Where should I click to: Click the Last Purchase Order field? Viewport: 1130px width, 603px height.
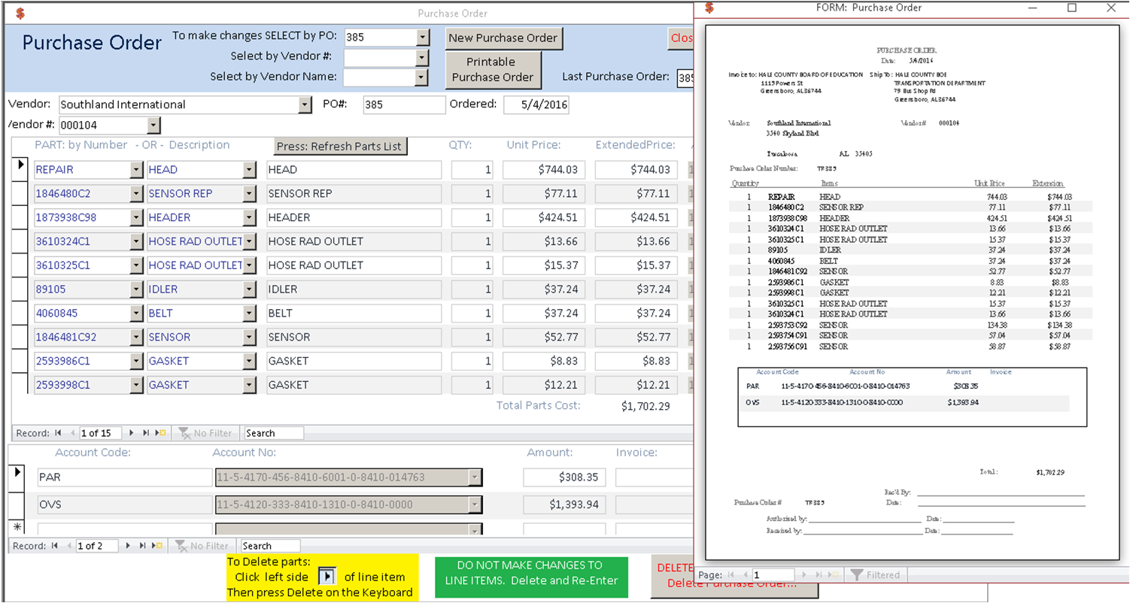tap(685, 77)
